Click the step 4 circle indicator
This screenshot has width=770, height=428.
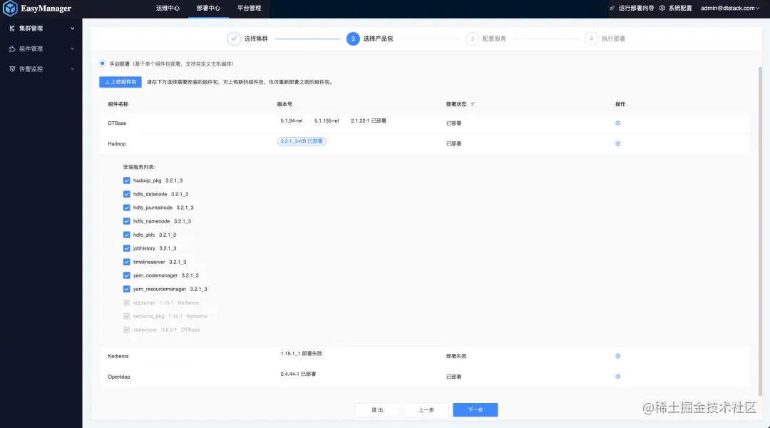coord(591,39)
